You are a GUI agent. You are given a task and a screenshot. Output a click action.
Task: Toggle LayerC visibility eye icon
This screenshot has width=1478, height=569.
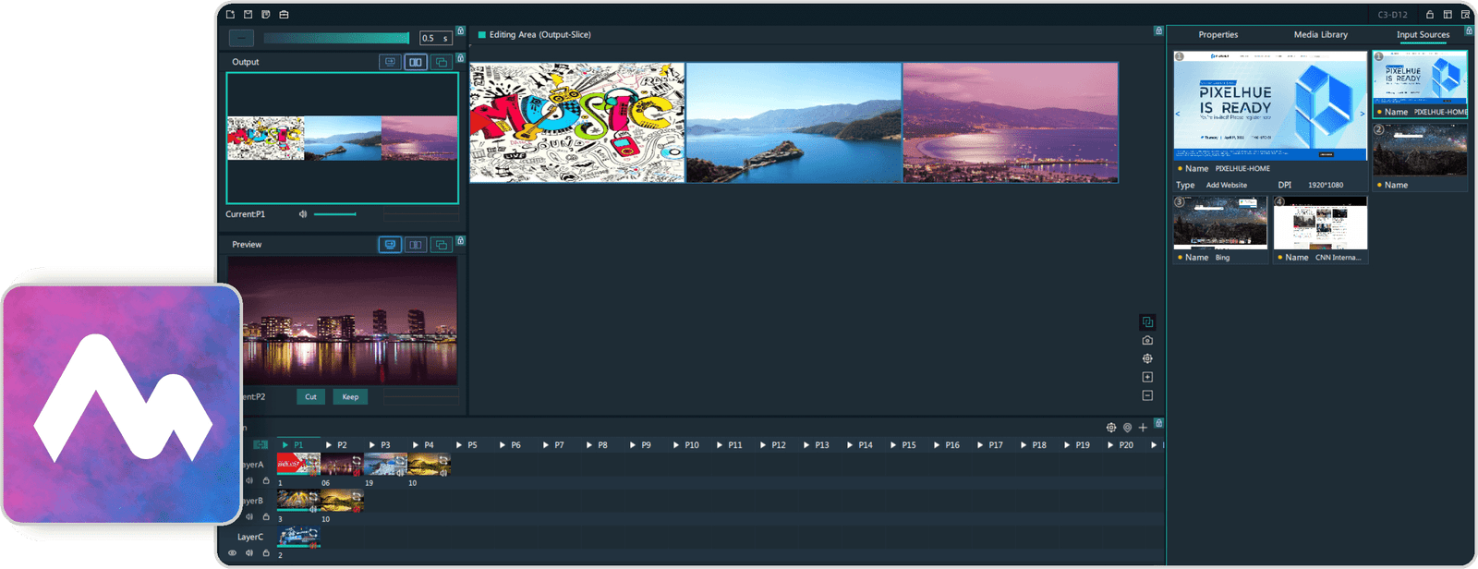pos(233,553)
